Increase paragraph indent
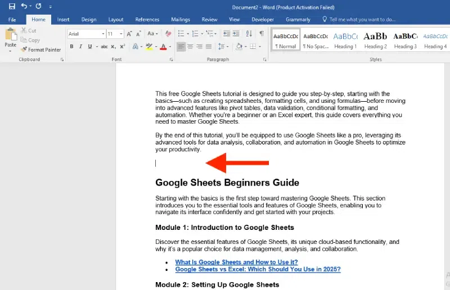The height and width of the screenshot is (290, 450). 236,34
